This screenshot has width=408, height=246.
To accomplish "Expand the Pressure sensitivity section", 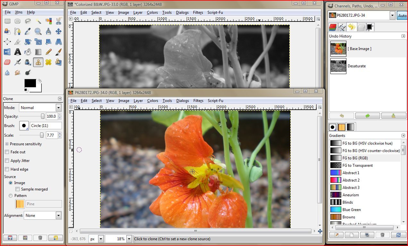I will (7, 144).
